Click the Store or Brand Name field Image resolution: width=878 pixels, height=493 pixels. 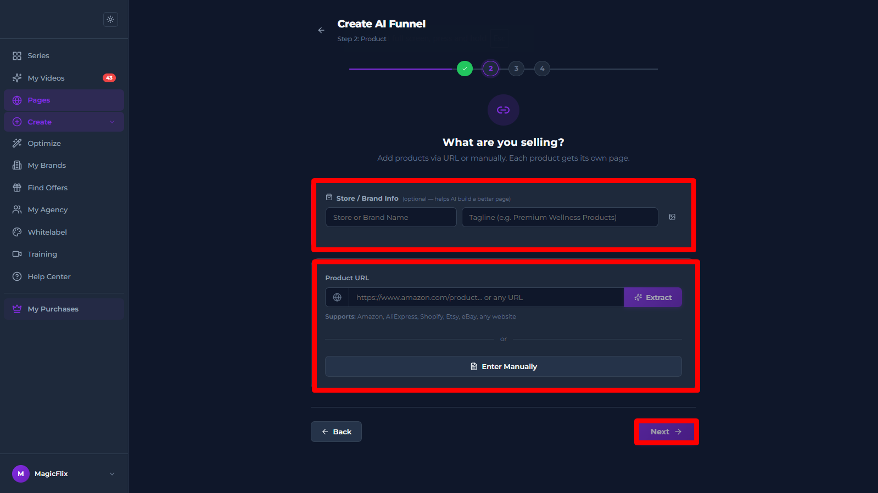tap(391, 217)
